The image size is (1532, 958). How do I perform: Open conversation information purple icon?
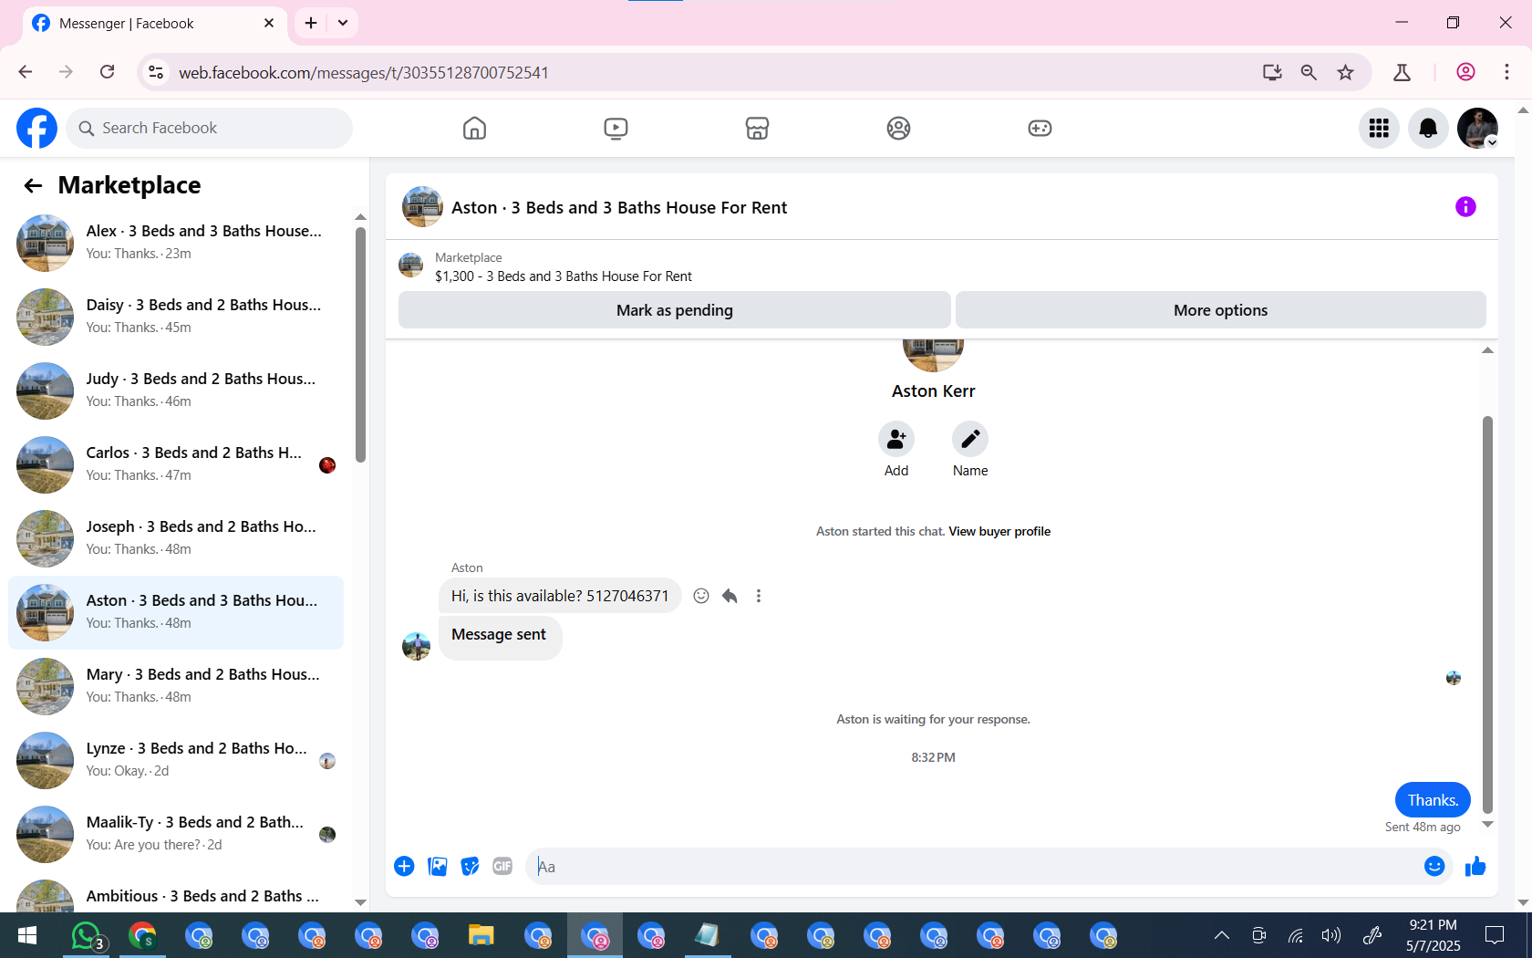(x=1465, y=207)
